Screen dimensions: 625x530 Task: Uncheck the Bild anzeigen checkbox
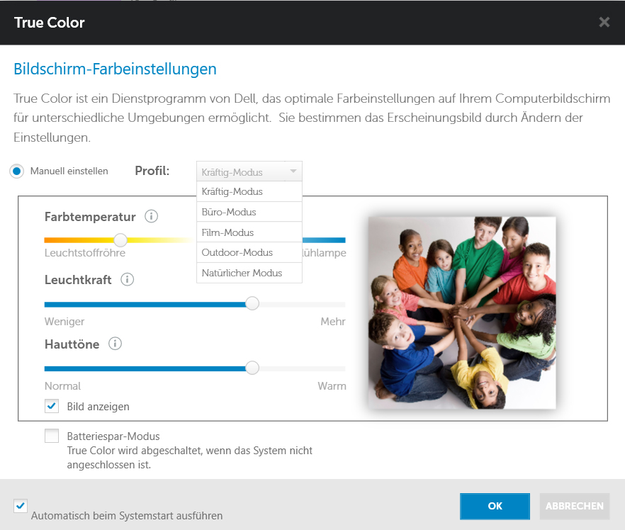52,406
